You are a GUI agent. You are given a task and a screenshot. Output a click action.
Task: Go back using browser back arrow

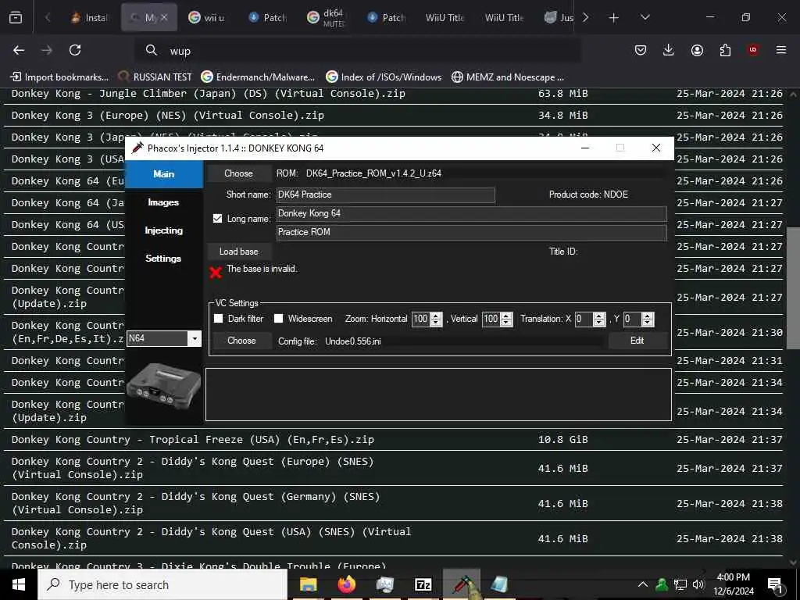point(19,50)
